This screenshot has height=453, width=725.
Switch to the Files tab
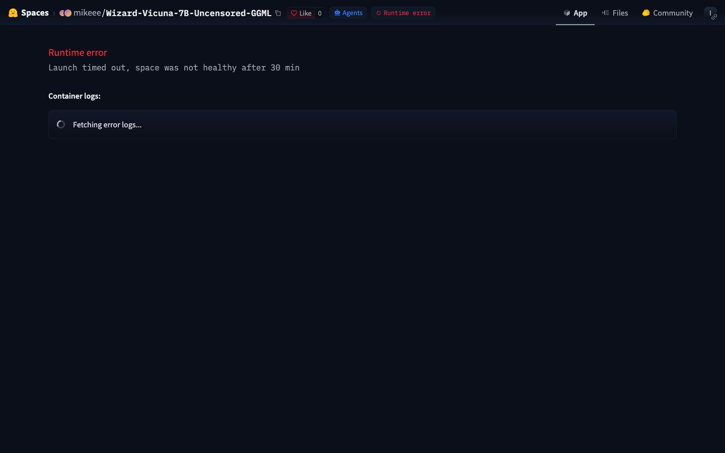pyautogui.click(x=615, y=13)
